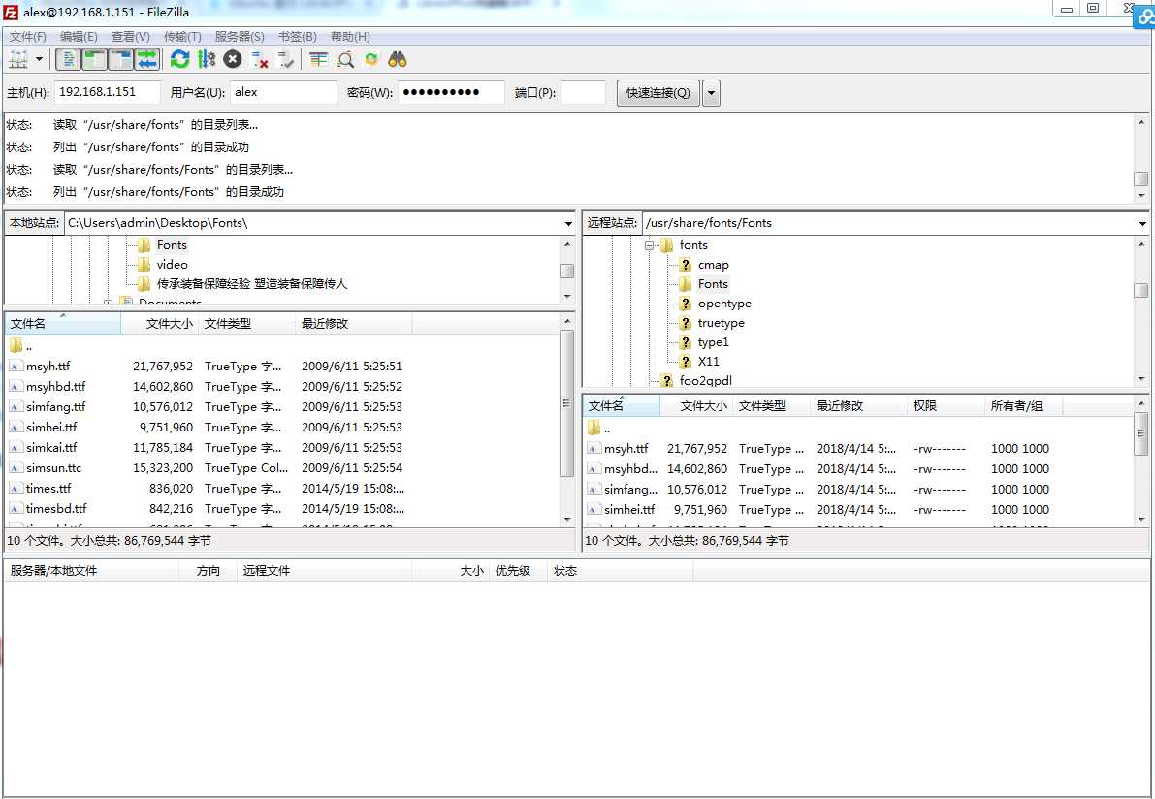This screenshot has height=799, width=1155.
Task: Refresh the file and folder lists
Action: point(179,60)
